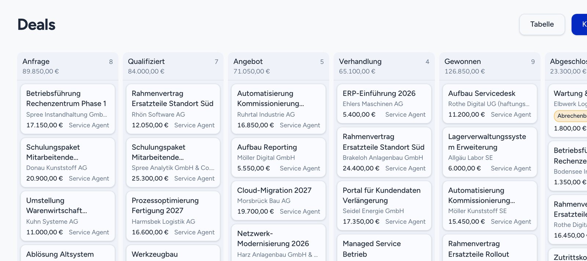Click the company name Kuhn Systeme AG
Viewport: 587px width, 261px height.
tap(52, 221)
